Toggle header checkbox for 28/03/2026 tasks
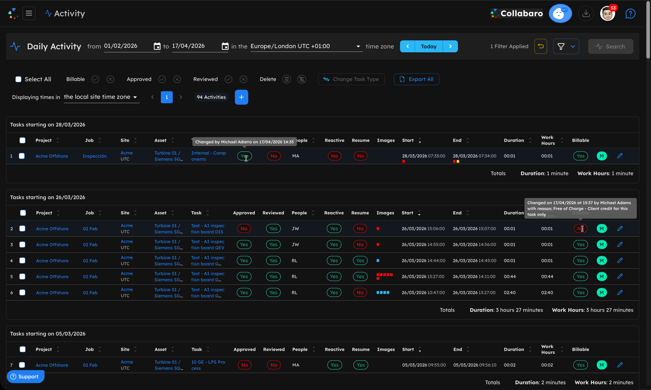651x390 pixels. pyautogui.click(x=22, y=140)
